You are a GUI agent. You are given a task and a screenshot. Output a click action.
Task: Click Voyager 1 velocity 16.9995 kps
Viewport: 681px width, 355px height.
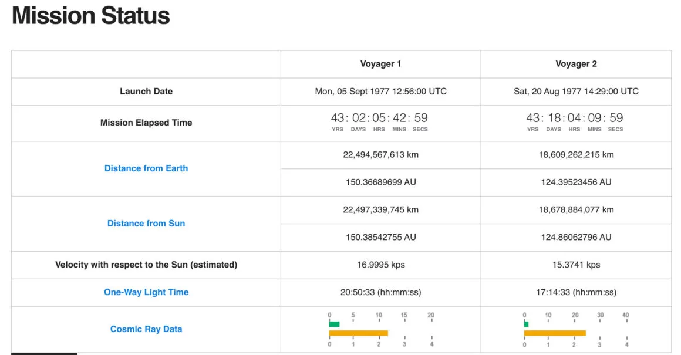tap(380, 265)
